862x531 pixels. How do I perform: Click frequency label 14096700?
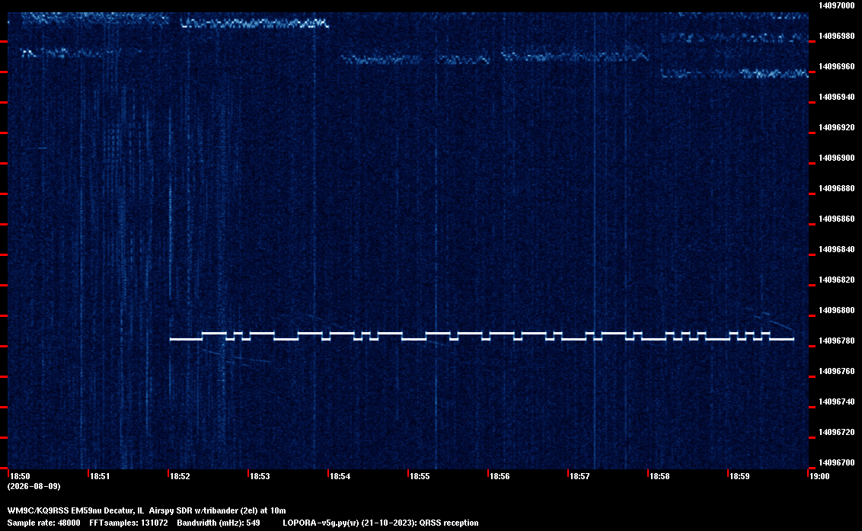click(x=837, y=462)
